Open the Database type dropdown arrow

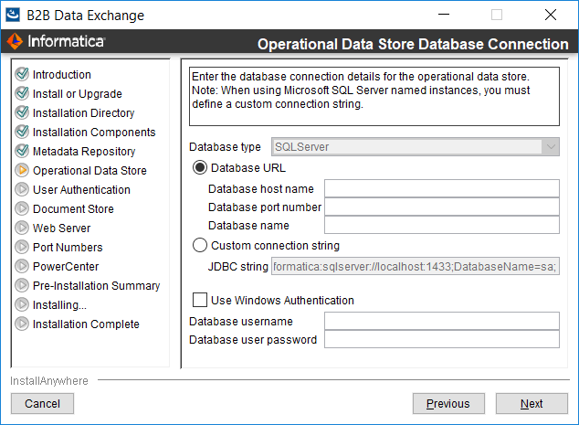click(x=551, y=147)
